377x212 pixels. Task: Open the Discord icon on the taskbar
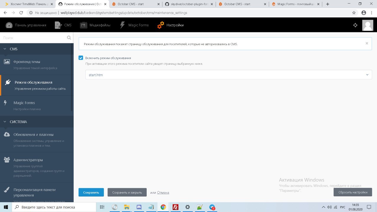click(139, 207)
